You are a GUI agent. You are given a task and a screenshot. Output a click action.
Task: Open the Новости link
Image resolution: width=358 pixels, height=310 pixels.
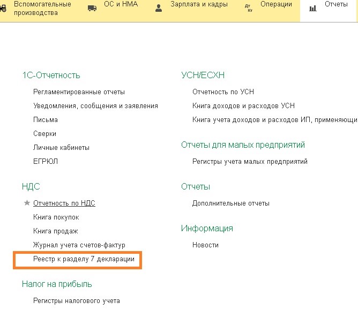pos(205,245)
